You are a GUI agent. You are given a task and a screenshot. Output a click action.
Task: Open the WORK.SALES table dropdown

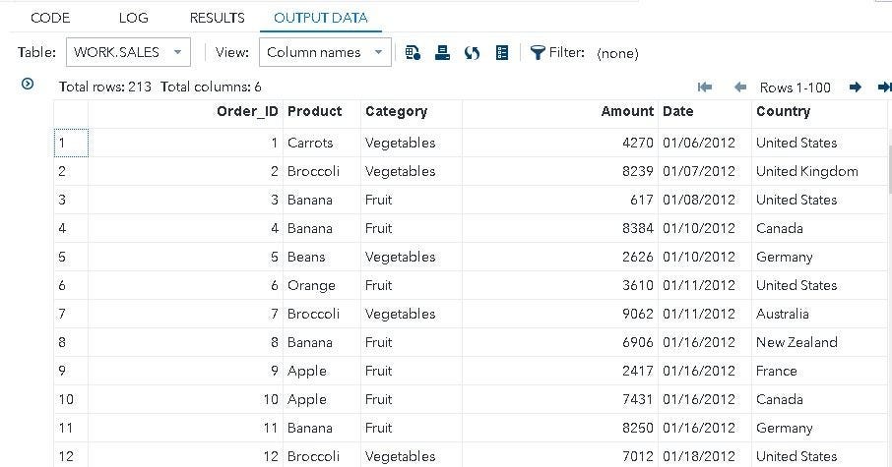tap(129, 52)
